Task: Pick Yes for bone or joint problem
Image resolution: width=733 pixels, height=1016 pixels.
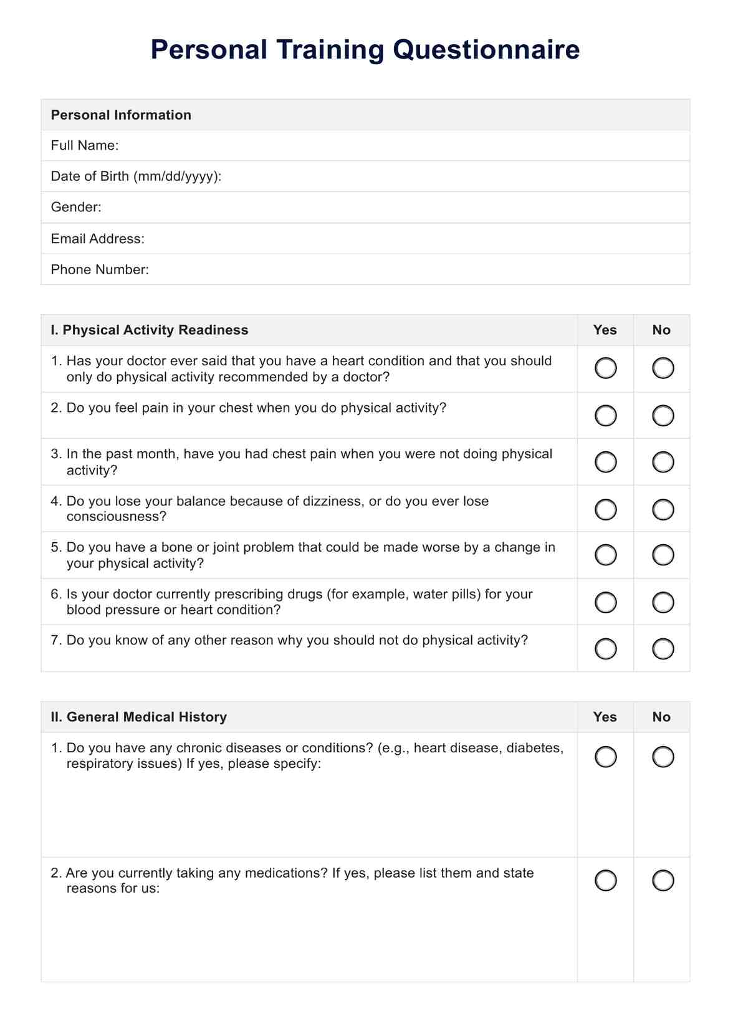Action: coord(605,555)
